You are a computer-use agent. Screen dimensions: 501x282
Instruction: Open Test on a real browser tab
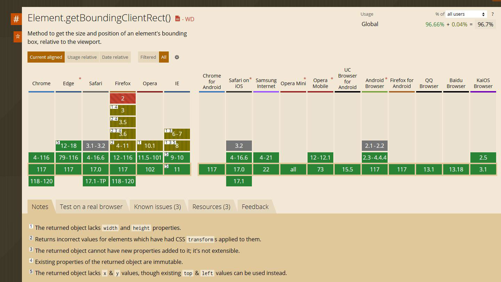point(91,207)
